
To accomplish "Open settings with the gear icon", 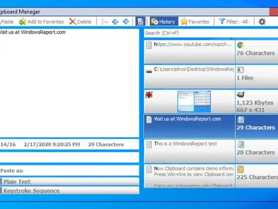I will (x=262, y=22).
